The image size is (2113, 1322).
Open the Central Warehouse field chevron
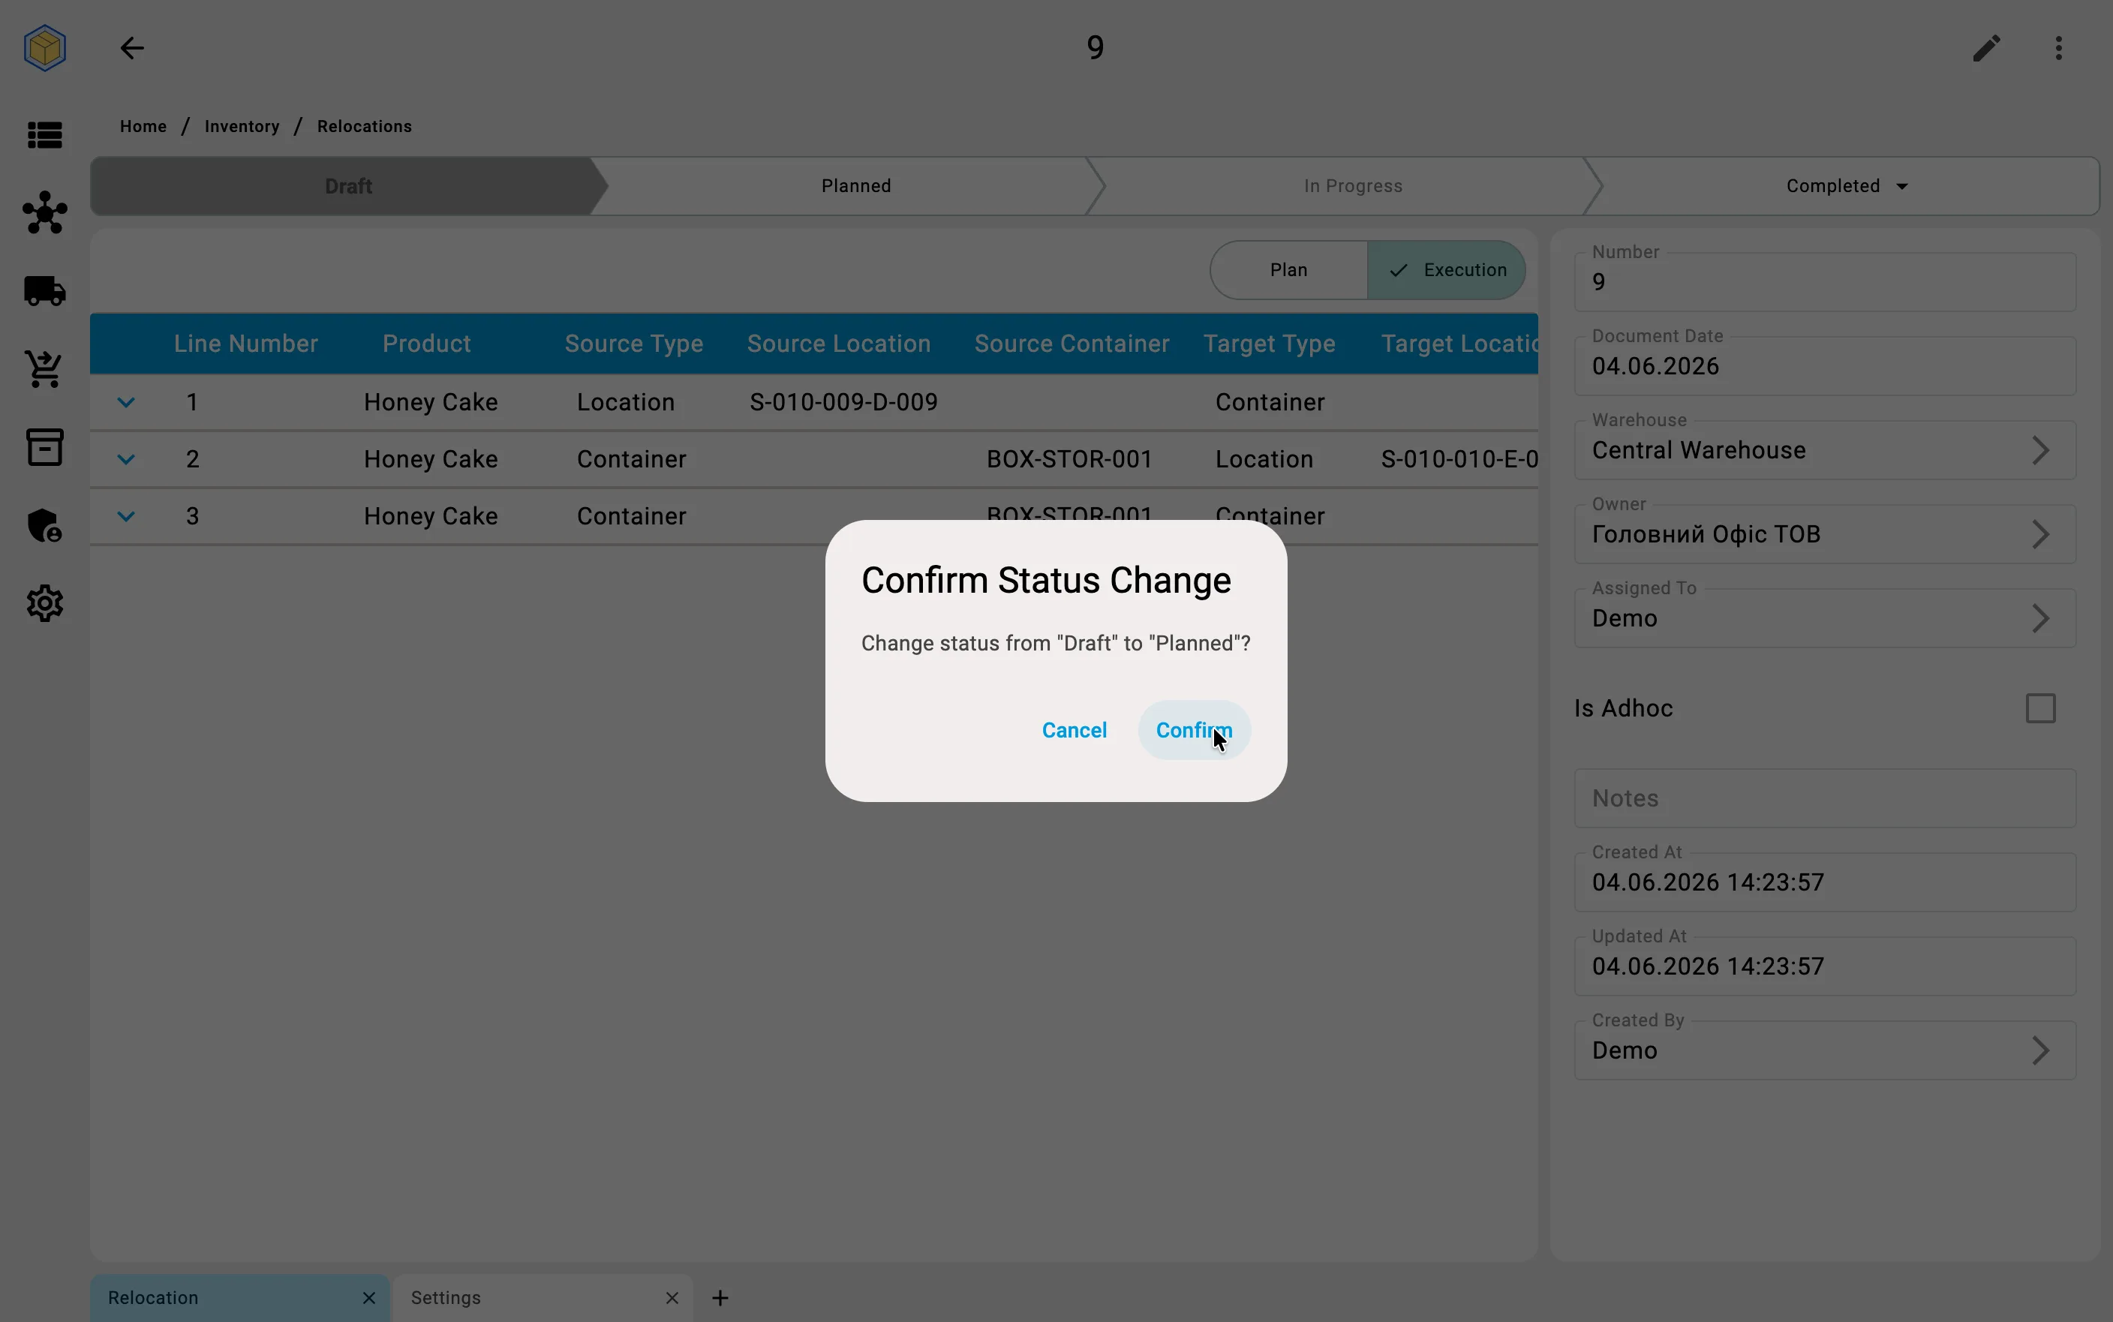tap(2040, 450)
